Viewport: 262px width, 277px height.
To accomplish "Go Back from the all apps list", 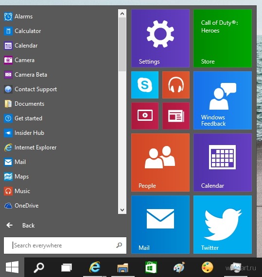I will [x=20, y=226].
